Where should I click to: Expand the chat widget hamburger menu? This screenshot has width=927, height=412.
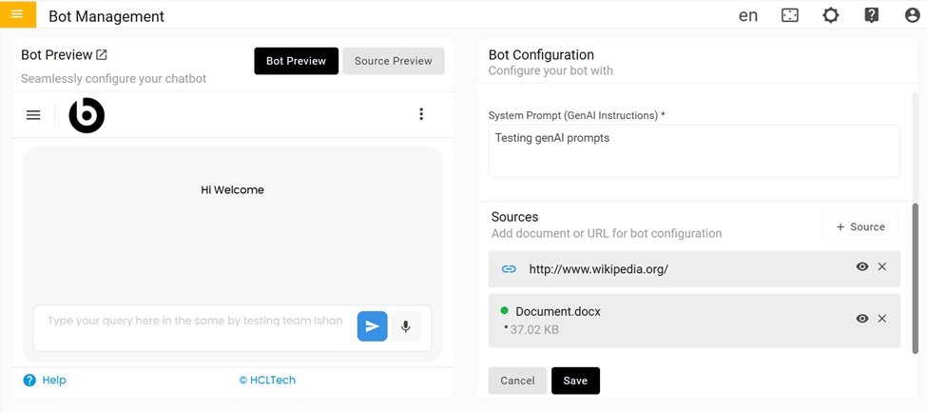pos(33,115)
